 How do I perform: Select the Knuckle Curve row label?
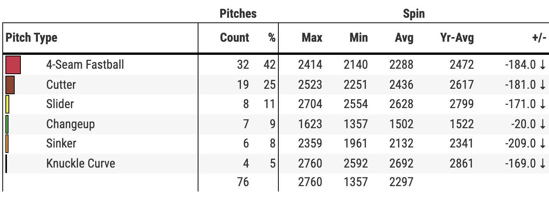[80, 163]
